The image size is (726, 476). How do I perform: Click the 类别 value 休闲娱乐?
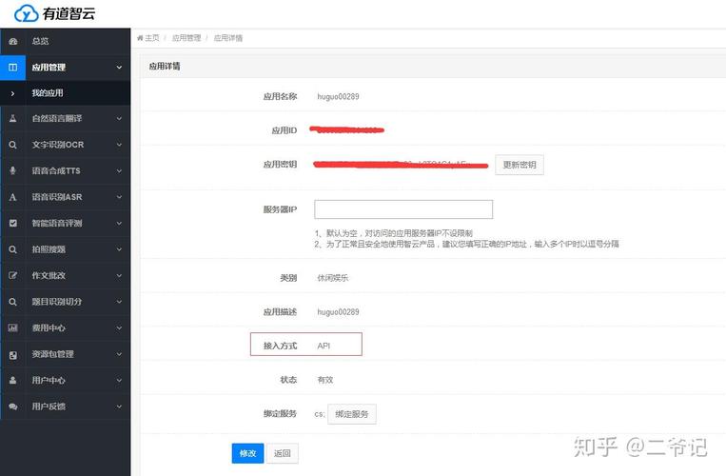click(333, 278)
